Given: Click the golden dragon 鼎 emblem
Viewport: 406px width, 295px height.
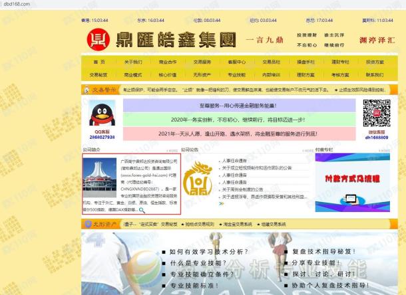Looking at the screenshot, I should 198,179.
